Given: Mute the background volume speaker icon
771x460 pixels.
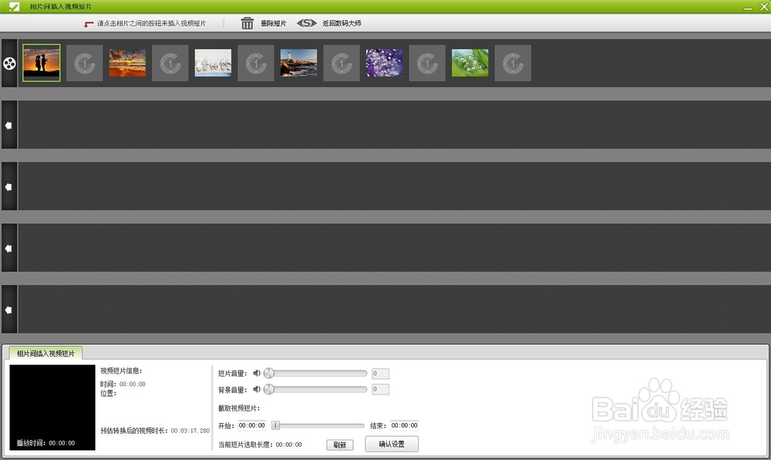Looking at the screenshot, I should [x=257, y=389].
